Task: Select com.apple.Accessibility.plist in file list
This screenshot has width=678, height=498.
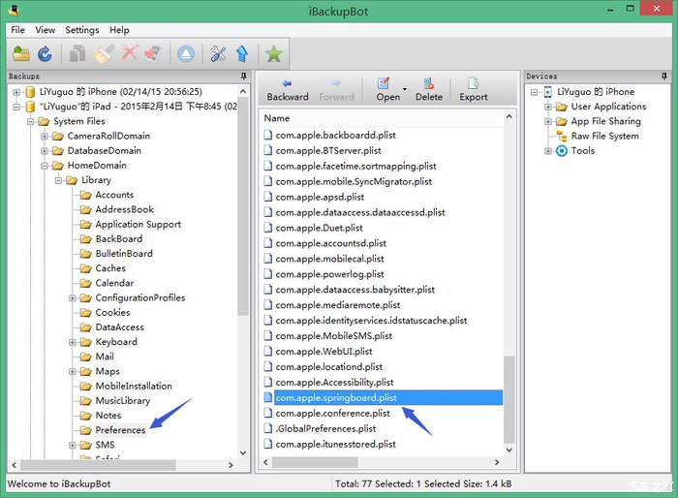Action: click(334, 383)
